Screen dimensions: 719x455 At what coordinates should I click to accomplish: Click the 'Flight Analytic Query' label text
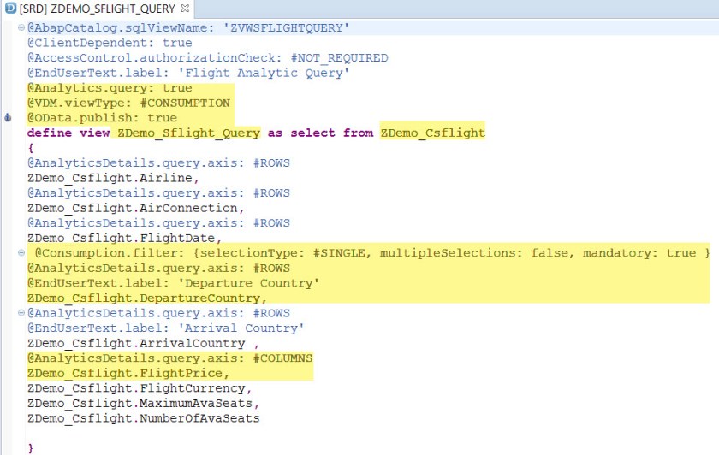point(264,73)
